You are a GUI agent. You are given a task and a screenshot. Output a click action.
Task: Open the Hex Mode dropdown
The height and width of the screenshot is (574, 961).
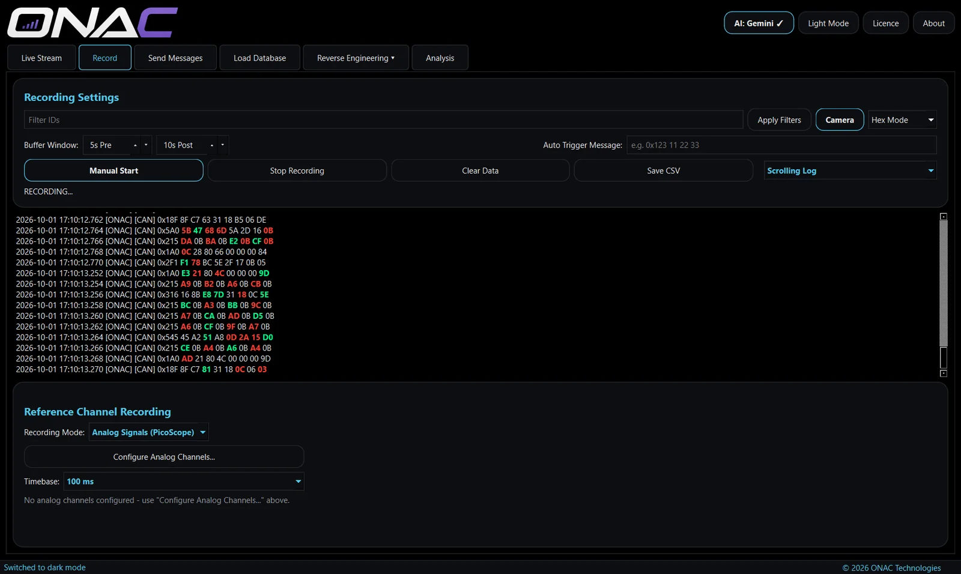pyautogui.click(x=902, y=120)
